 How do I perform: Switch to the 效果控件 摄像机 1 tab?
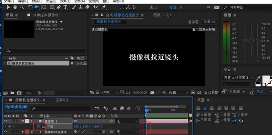tap(46, 15)
